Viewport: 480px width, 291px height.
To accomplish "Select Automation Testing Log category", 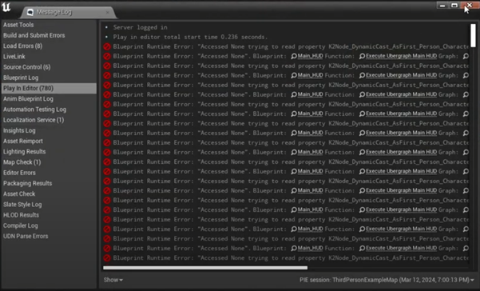I will pos(34,110).
